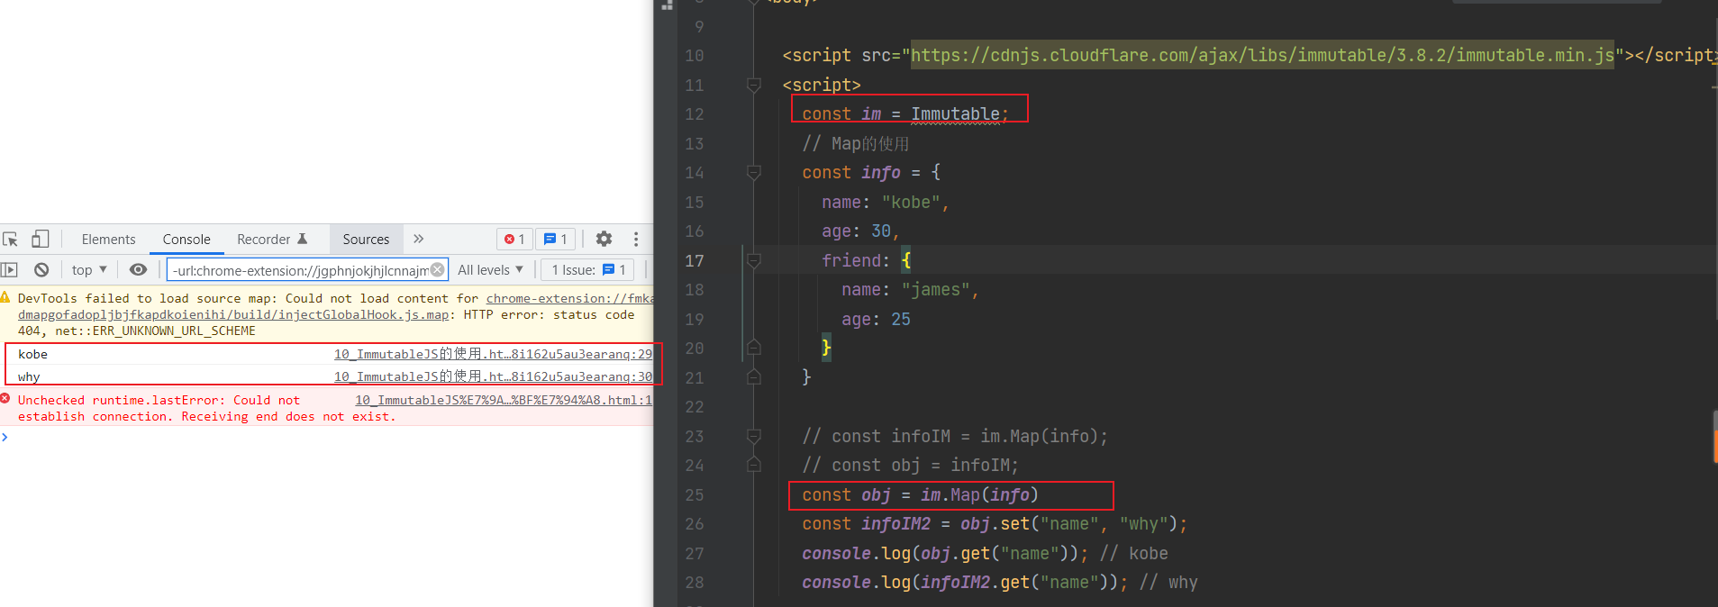Screen dimensions: 1718x607
Task: Open the Elements tab in DevTools
Action: coord(108,239)
